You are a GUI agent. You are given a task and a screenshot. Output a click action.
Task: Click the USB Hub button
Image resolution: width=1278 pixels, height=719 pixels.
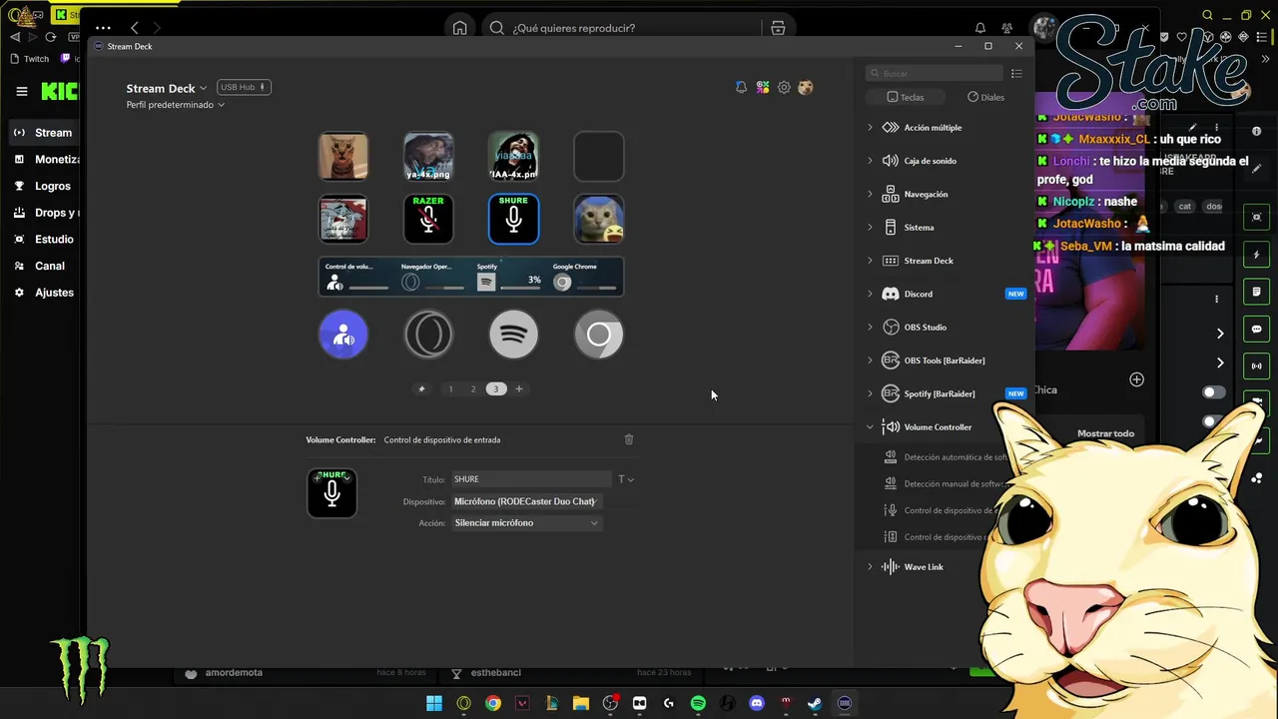click(x=244, y=88)
